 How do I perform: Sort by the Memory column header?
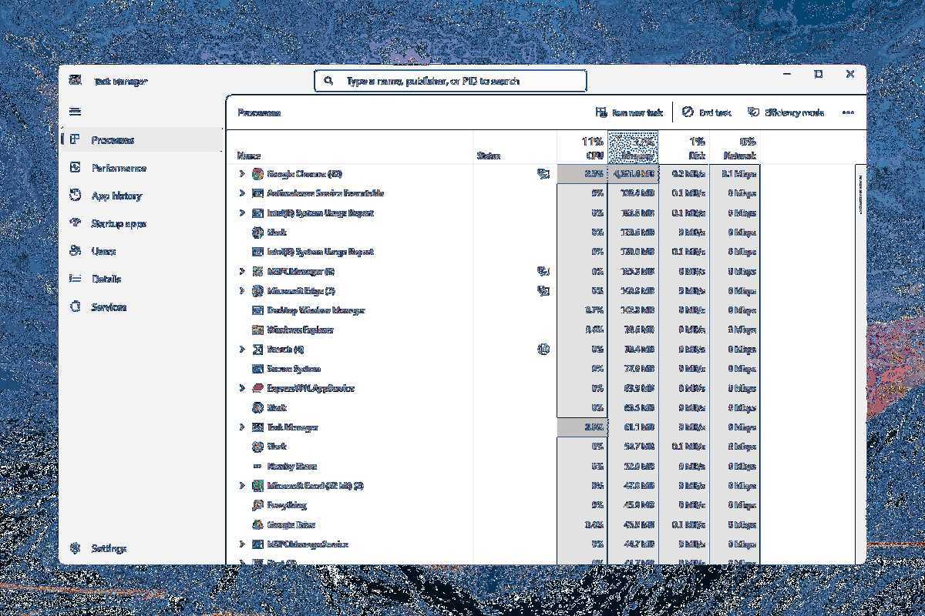pos(633,147)
